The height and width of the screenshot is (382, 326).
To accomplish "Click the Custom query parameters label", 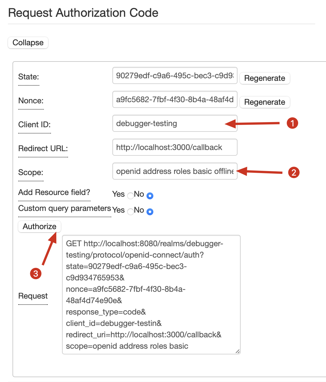I will coord(65,208).
